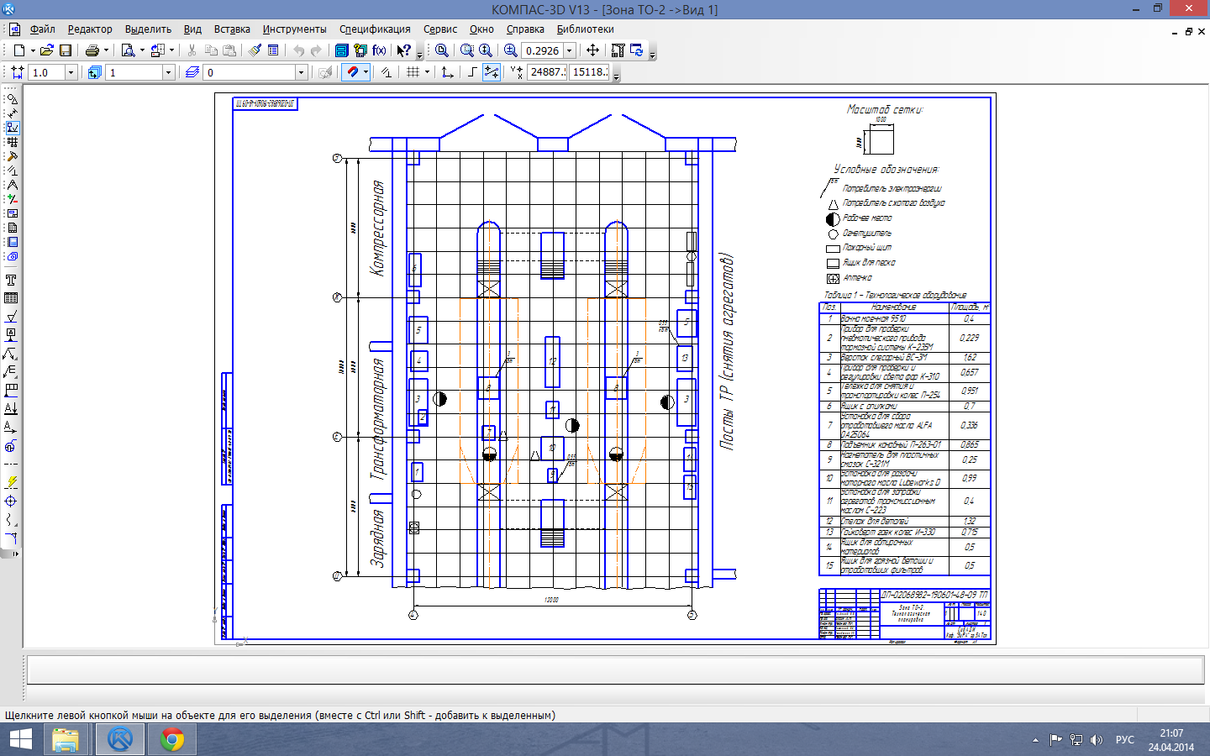Click the Print icon in toolbar
The image size is (1210, 756).
pyautogui.click(x=92, y=50)
